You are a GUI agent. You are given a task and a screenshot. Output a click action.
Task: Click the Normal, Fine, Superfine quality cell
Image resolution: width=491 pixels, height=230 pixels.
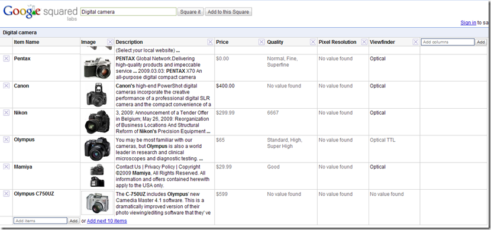click(x=282, y=61)
